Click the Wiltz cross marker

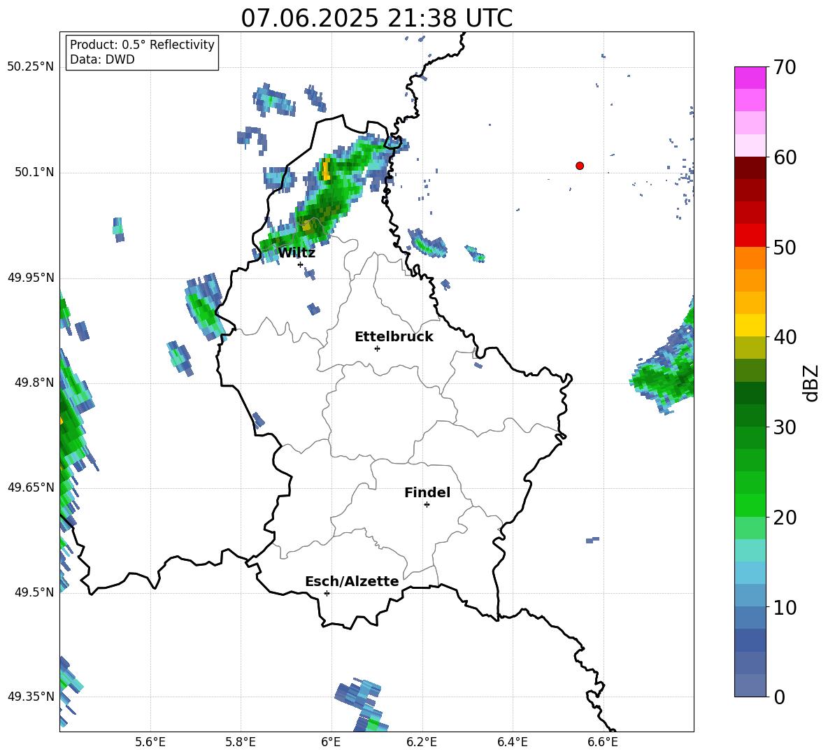(301, 264)
